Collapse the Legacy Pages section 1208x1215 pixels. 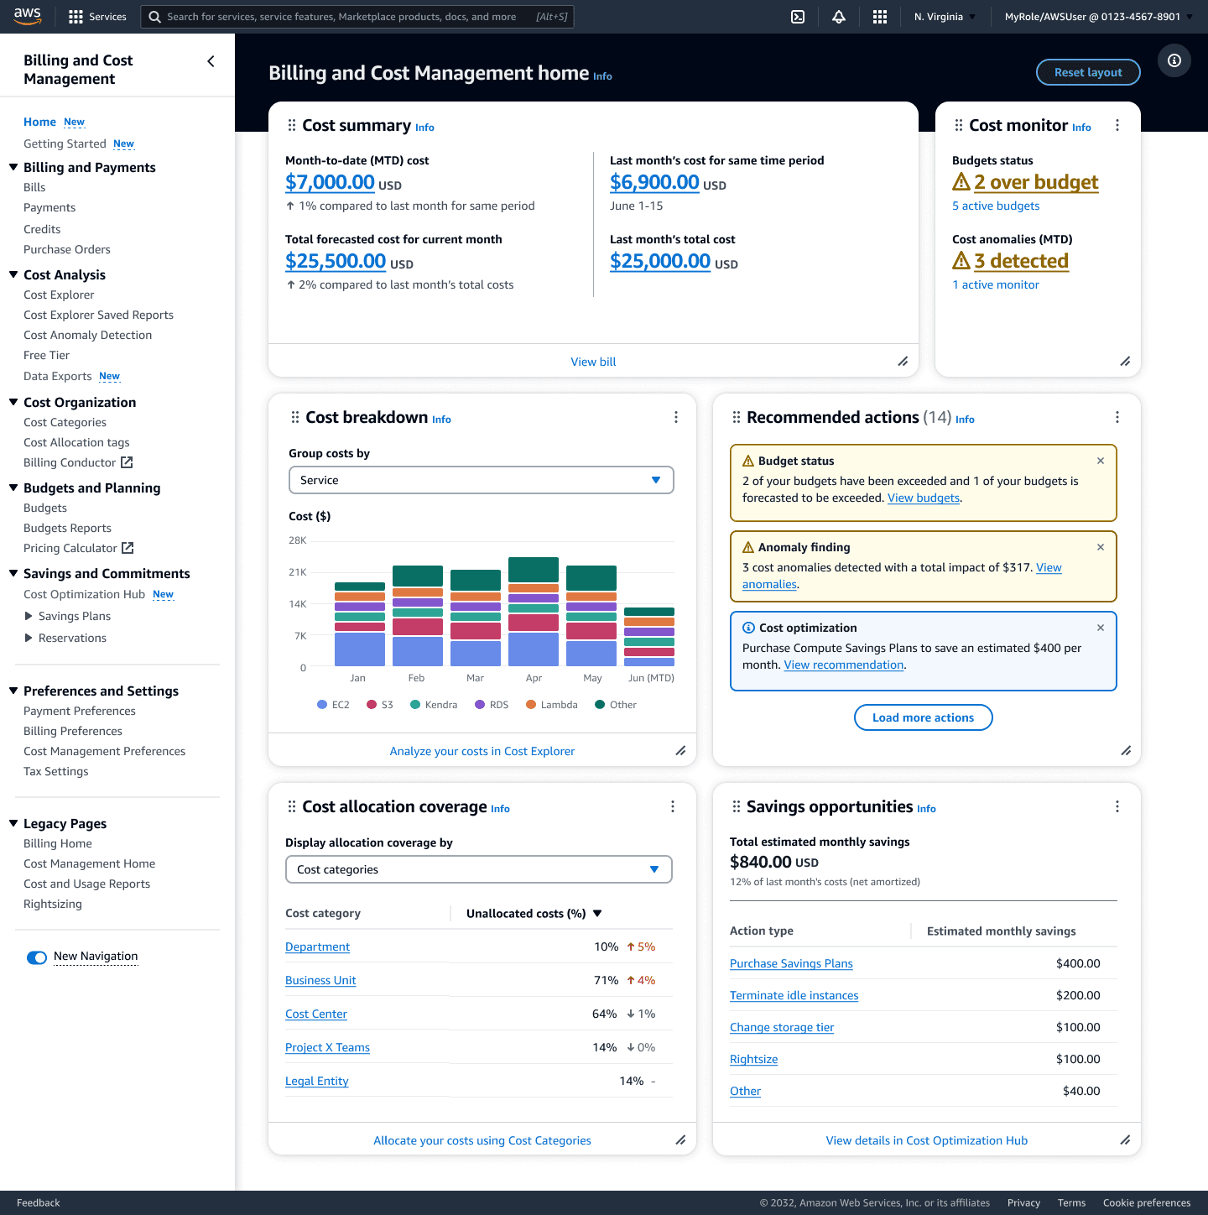tap(13, 823)
